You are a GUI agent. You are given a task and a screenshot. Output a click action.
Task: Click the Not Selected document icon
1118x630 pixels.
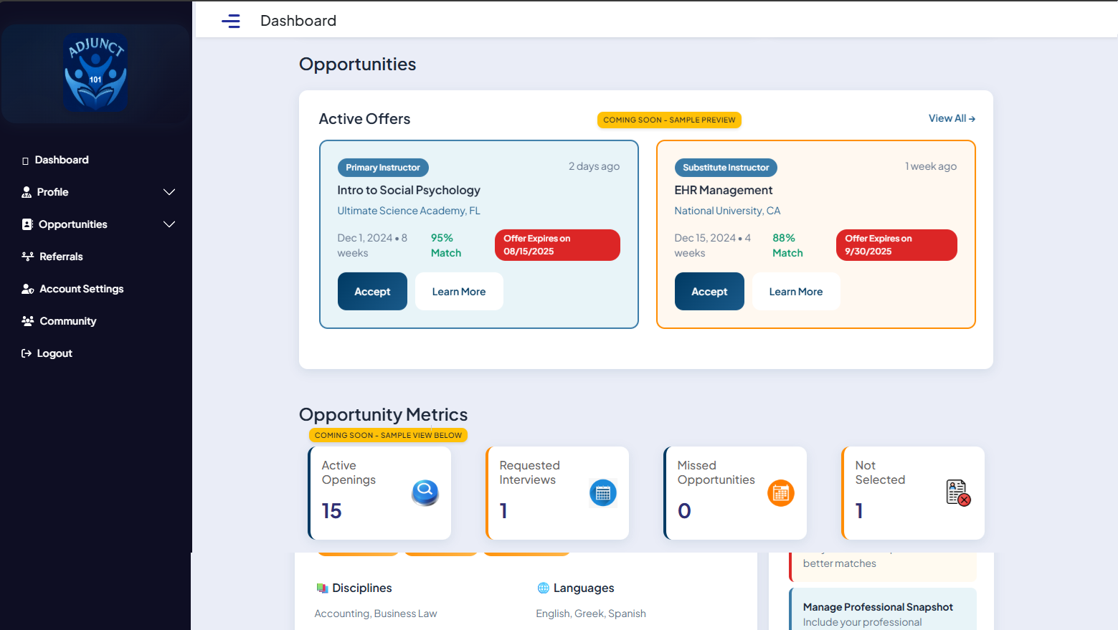click(x=958, y=493)
